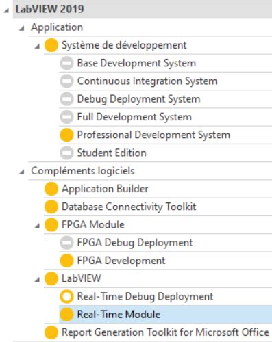Toggle orange circle for Application Builder
The image size is (272, 342).
click(x=51, y=189)
